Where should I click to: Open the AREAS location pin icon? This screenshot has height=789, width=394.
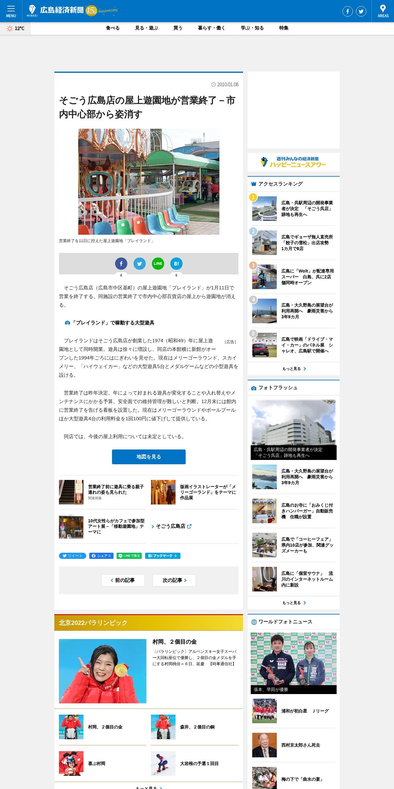click(383, 11)
